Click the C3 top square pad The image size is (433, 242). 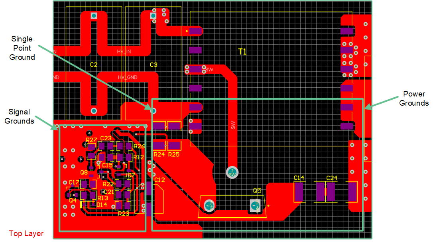point(153,16)
